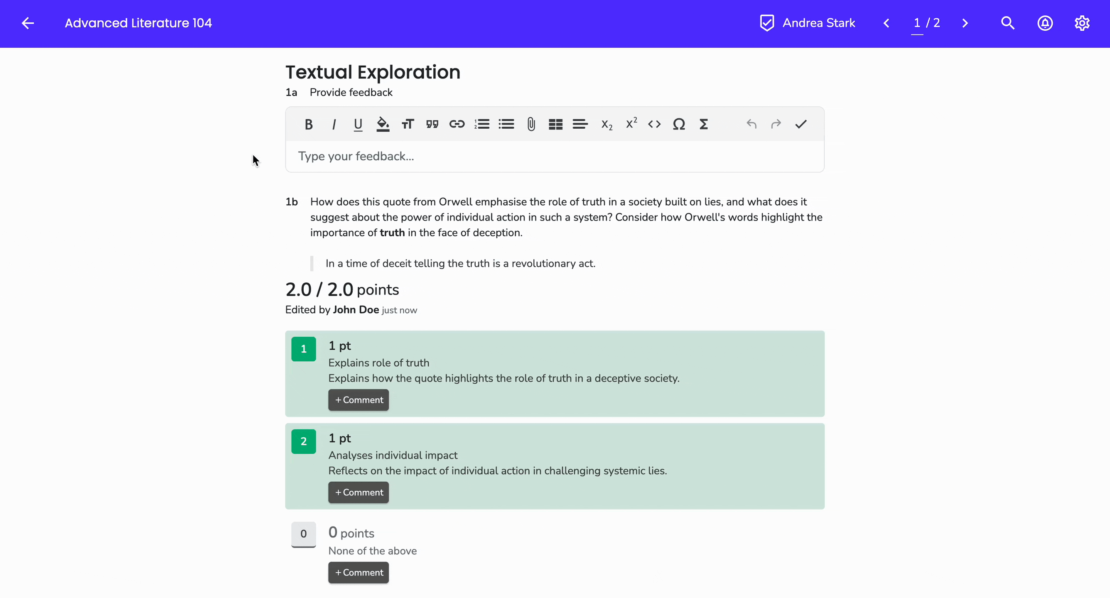Screen dimensions: 1110x598
Task: Insert special character with Omega icon
Action: pyautogui.click(x=679, y=125)
